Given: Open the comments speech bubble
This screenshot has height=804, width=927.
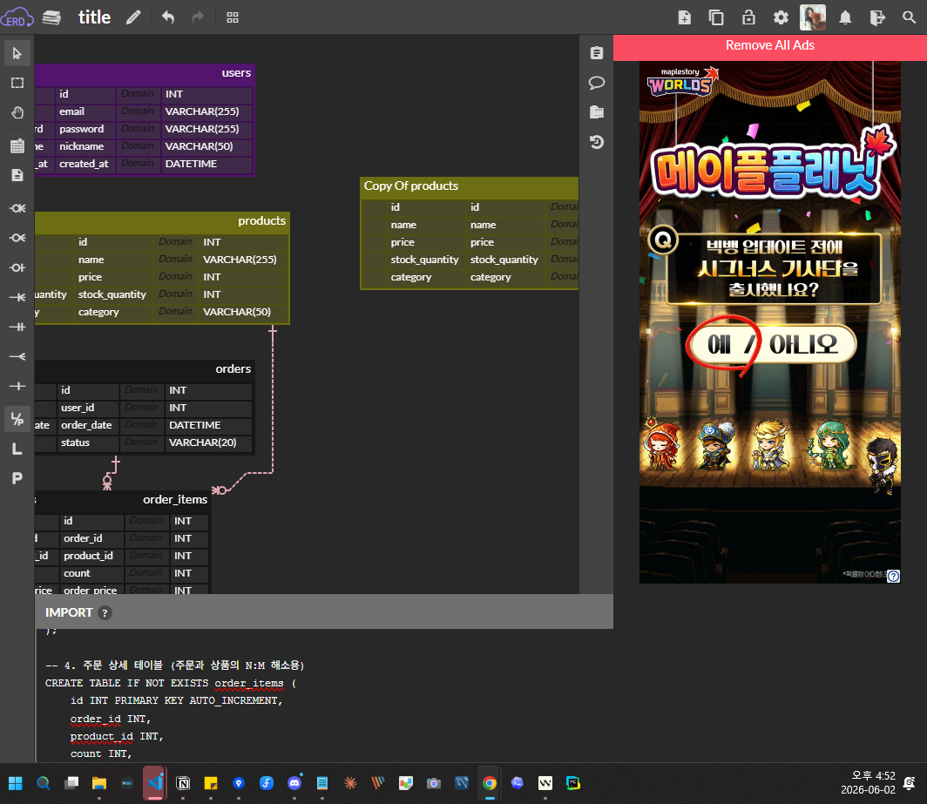Looking at the screenshot, I should [597, 83].
